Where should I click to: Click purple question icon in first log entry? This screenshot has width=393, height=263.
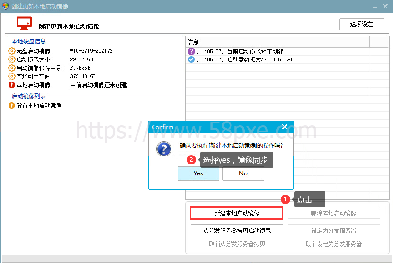(x=191, y=51)
